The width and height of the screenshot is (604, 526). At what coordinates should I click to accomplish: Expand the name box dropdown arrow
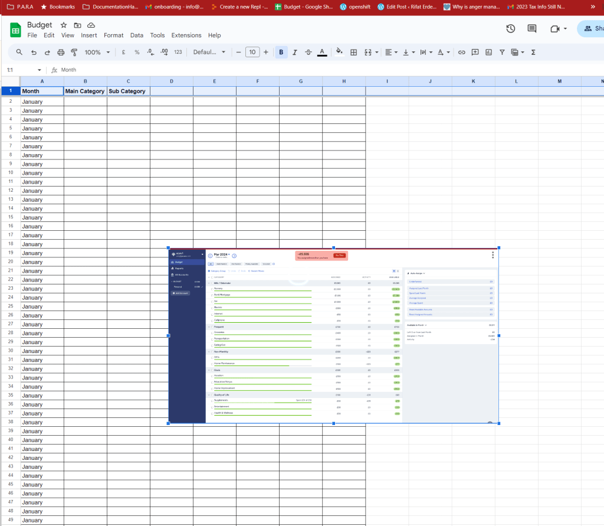tap(40, 70)
